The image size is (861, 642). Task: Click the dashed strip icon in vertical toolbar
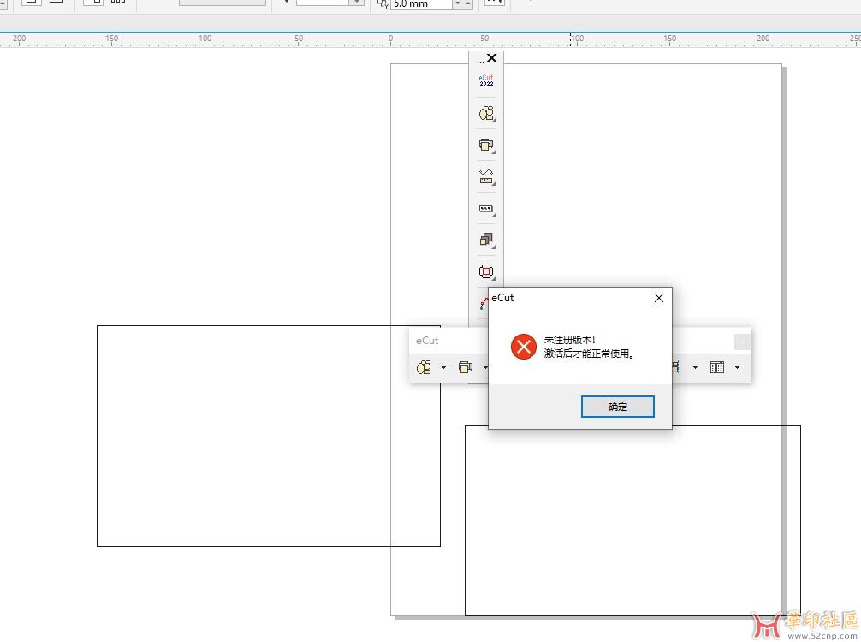pos(486,208)
